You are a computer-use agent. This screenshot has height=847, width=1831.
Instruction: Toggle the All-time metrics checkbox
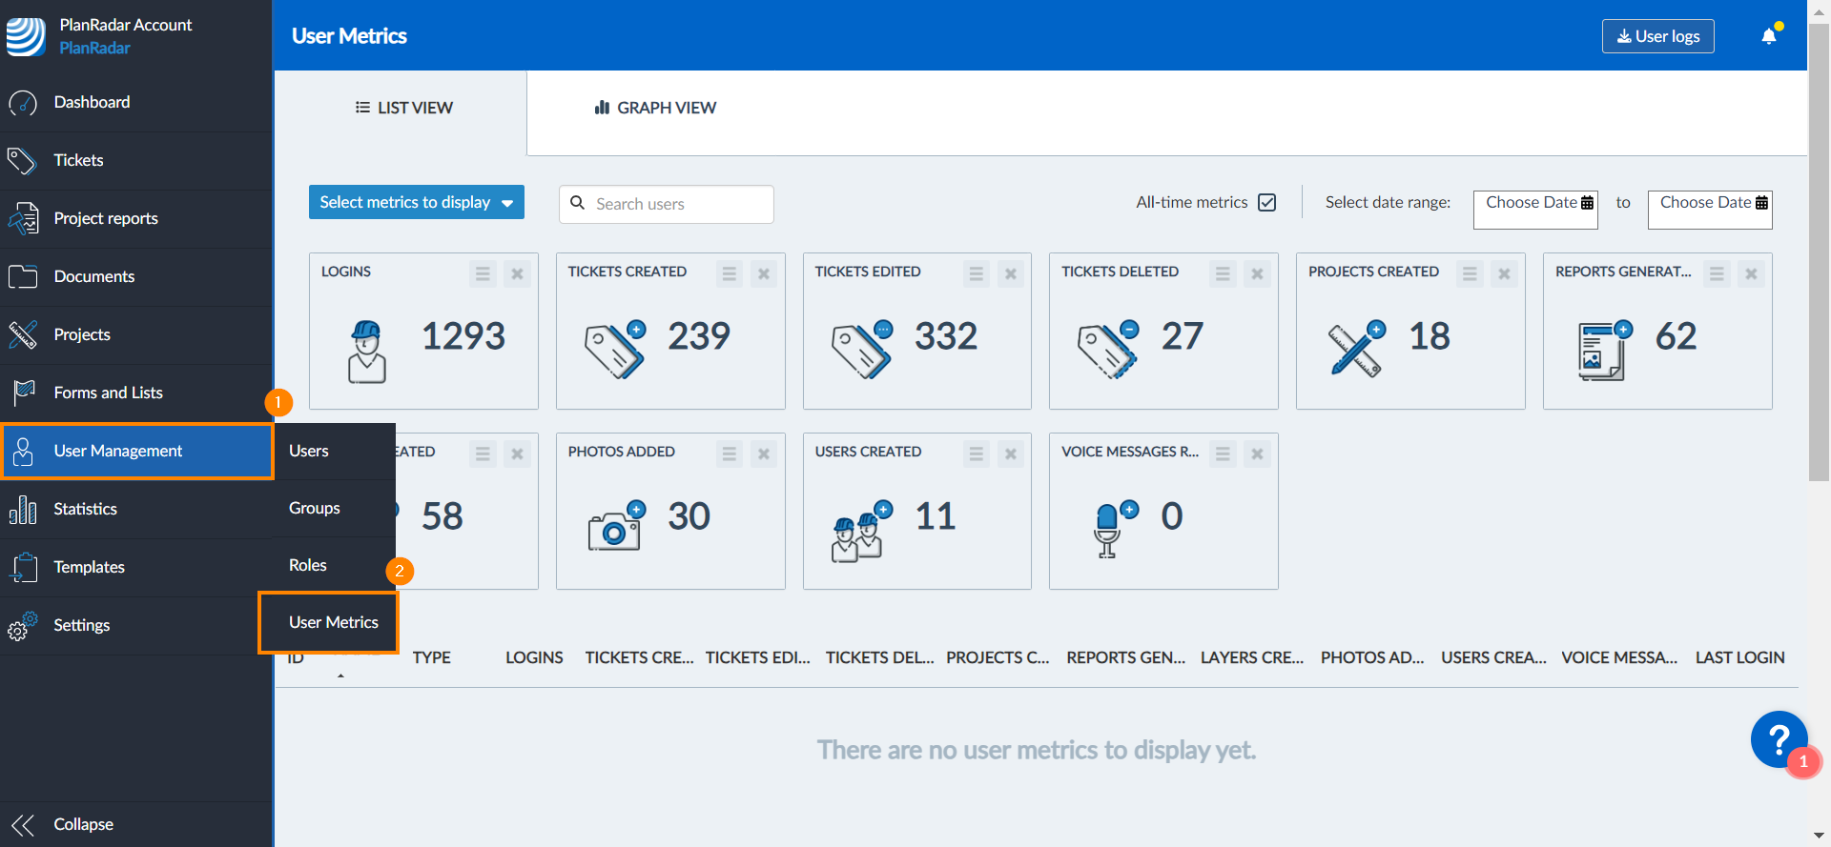pyautogui.click(x=1266, y=203)
